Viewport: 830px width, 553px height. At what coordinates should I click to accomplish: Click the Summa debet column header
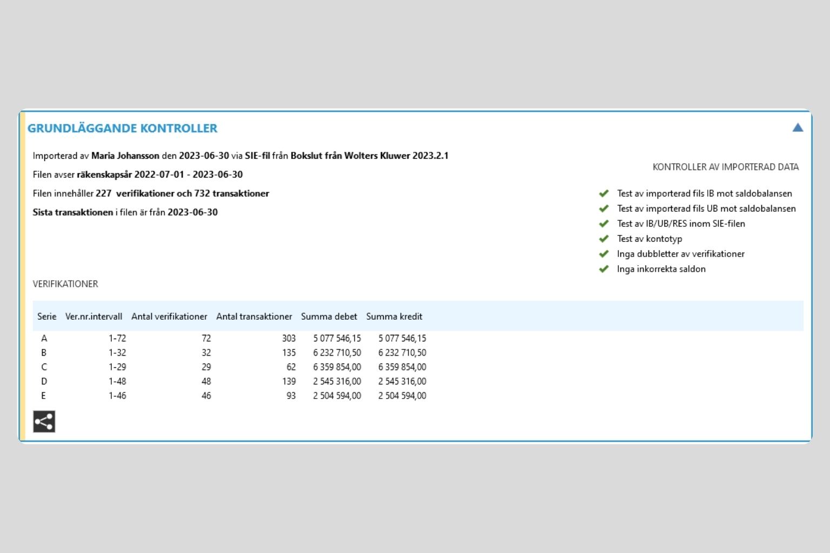[329, 316]
